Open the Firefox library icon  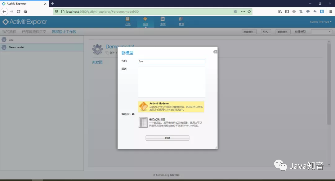click(280, 11)
